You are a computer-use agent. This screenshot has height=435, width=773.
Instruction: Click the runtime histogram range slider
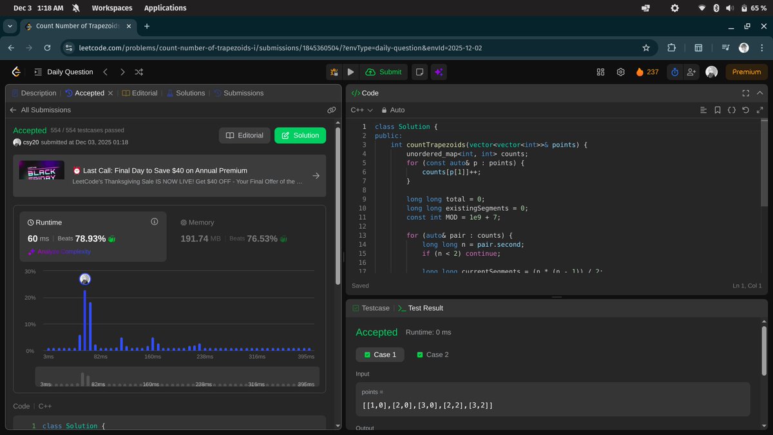177,377
